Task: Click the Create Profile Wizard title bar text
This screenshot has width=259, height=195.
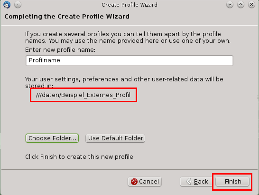Action: pos(129,5)
